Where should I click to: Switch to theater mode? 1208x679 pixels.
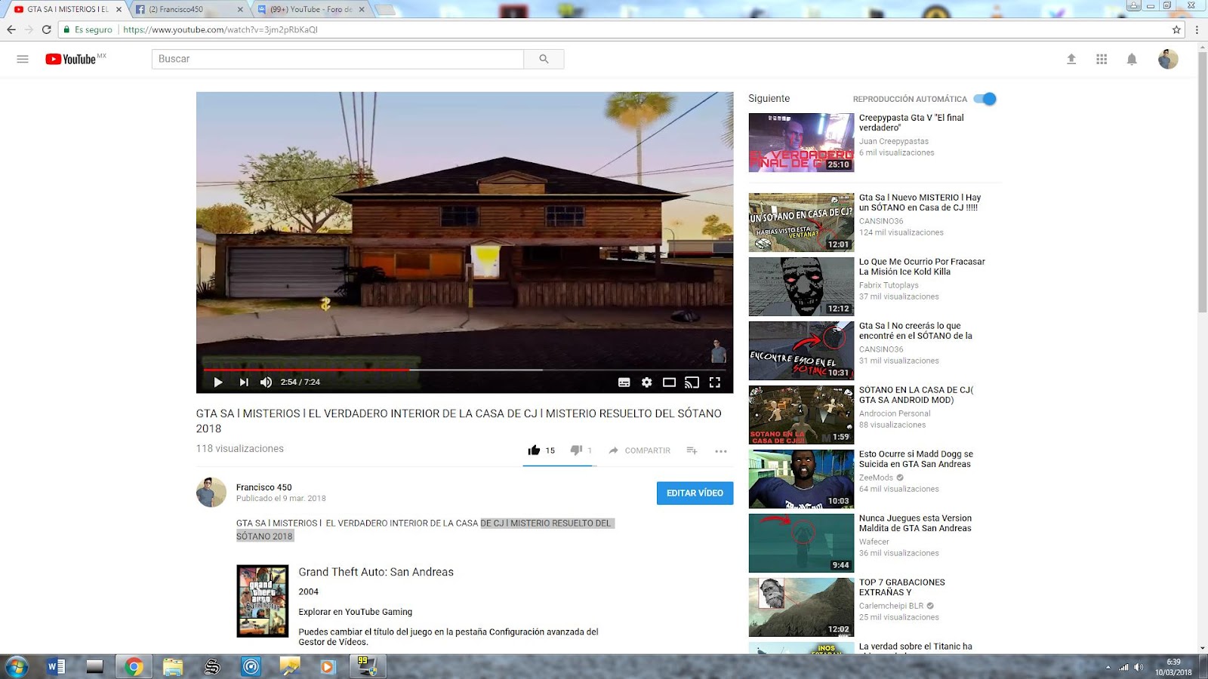click(669, 383)
